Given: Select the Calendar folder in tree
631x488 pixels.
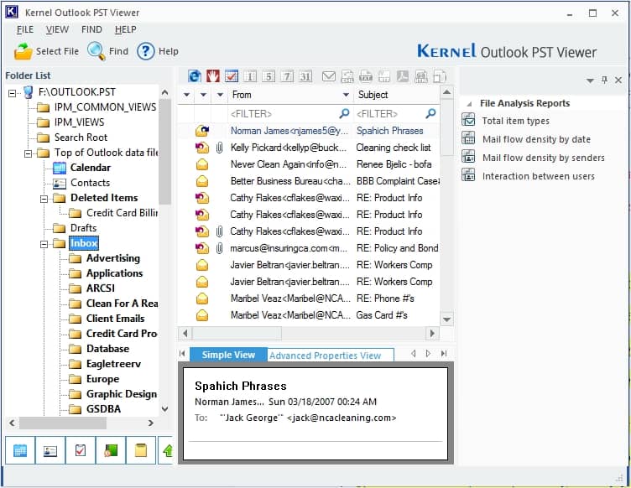Looking at the screenshot, I should tap(90, 168).
